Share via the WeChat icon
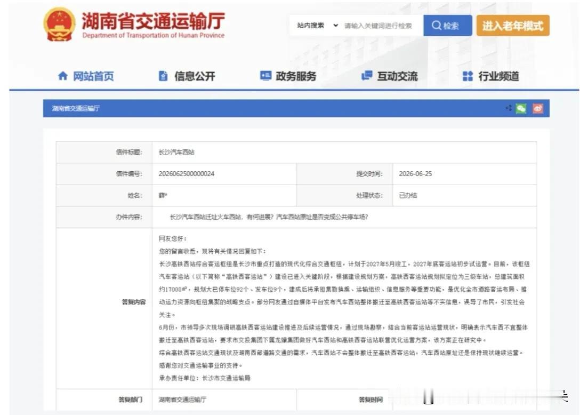Image resolution: width=580 pixels, height=415 pixels. (x=521, y=108)
